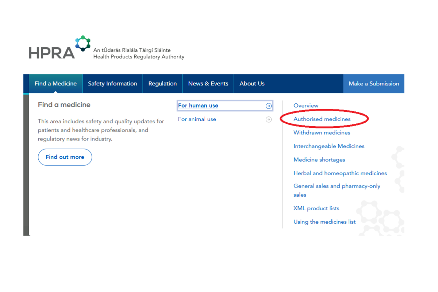438x292 pixels.
Task: Click Health Products Regulatory Authority text
Action: point(139,57)
